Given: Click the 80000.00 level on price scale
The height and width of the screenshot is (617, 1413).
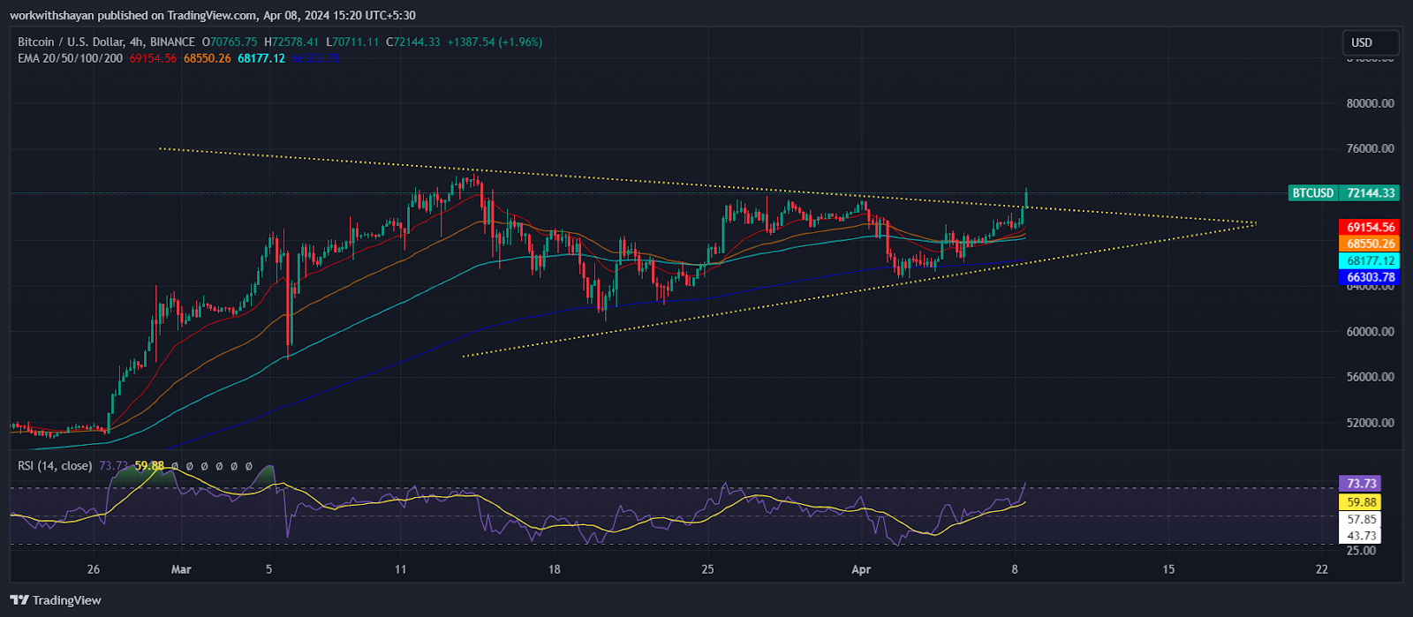Looking at the screenshot, I should pos(1370,103).
